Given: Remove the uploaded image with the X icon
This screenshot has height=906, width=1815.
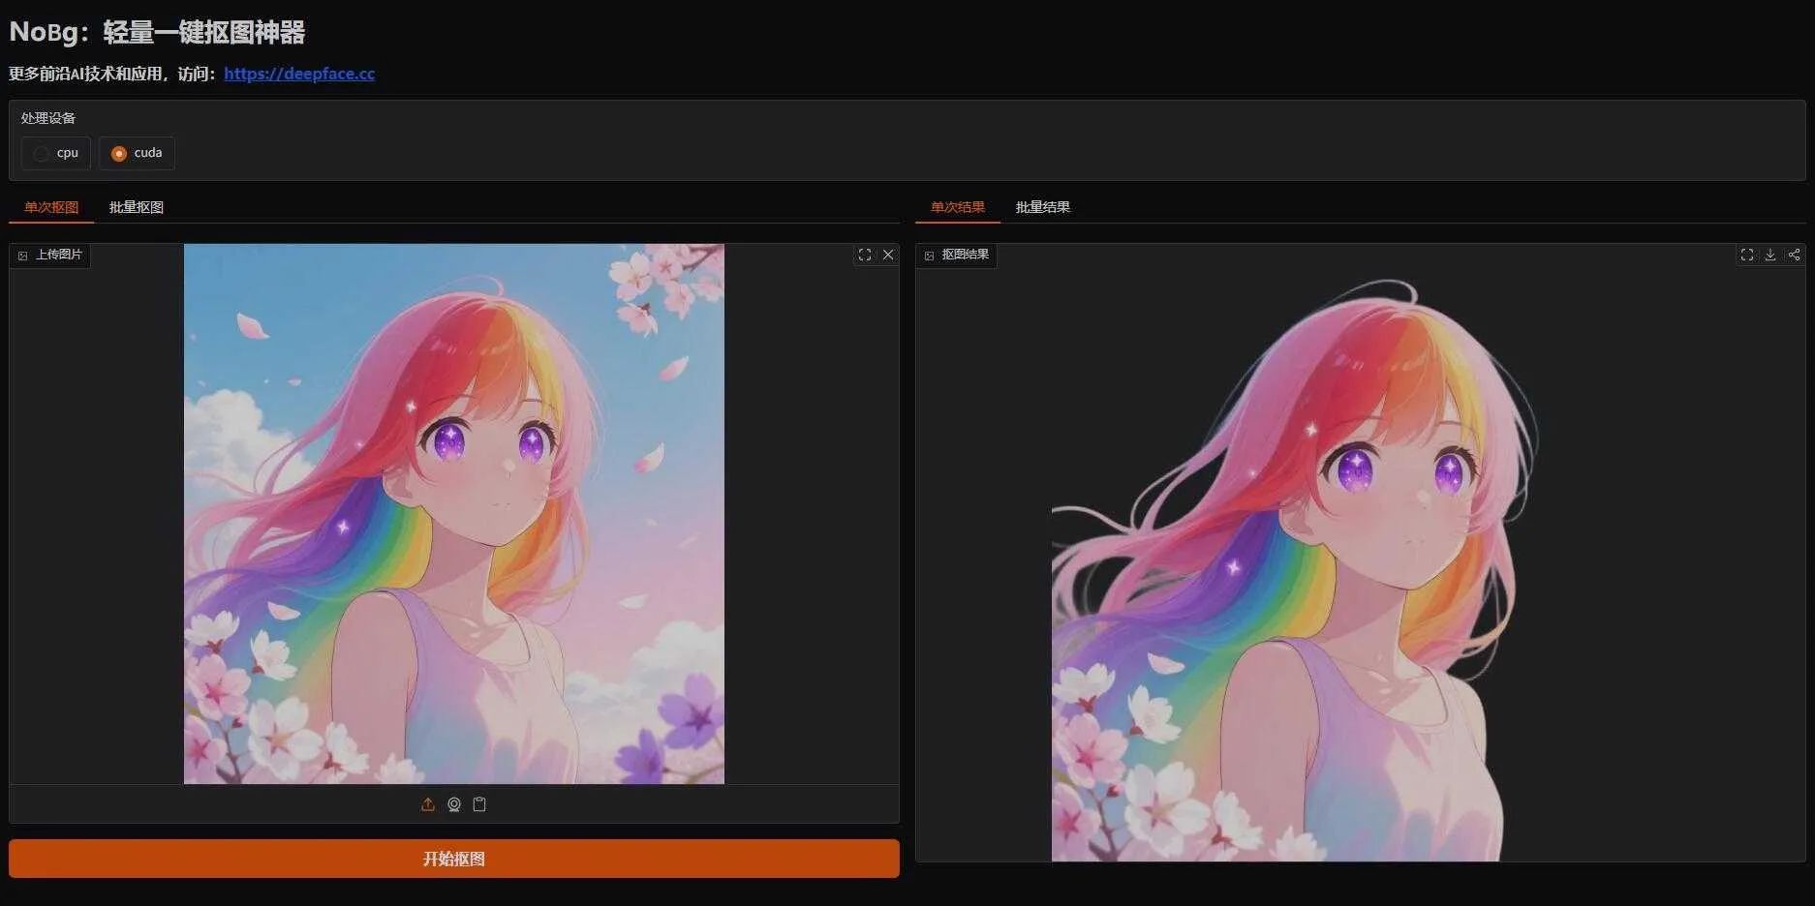Looking at the screenshot, I should pyautogui.click(x=888, y=255).
